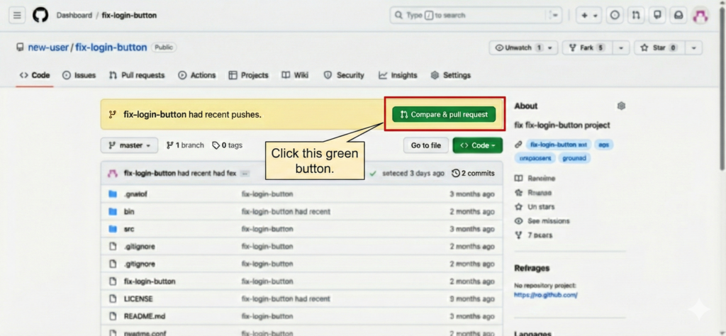Switch to the Pull requests tab
Viewport: 726px width, 336px height.
[137, 75]
